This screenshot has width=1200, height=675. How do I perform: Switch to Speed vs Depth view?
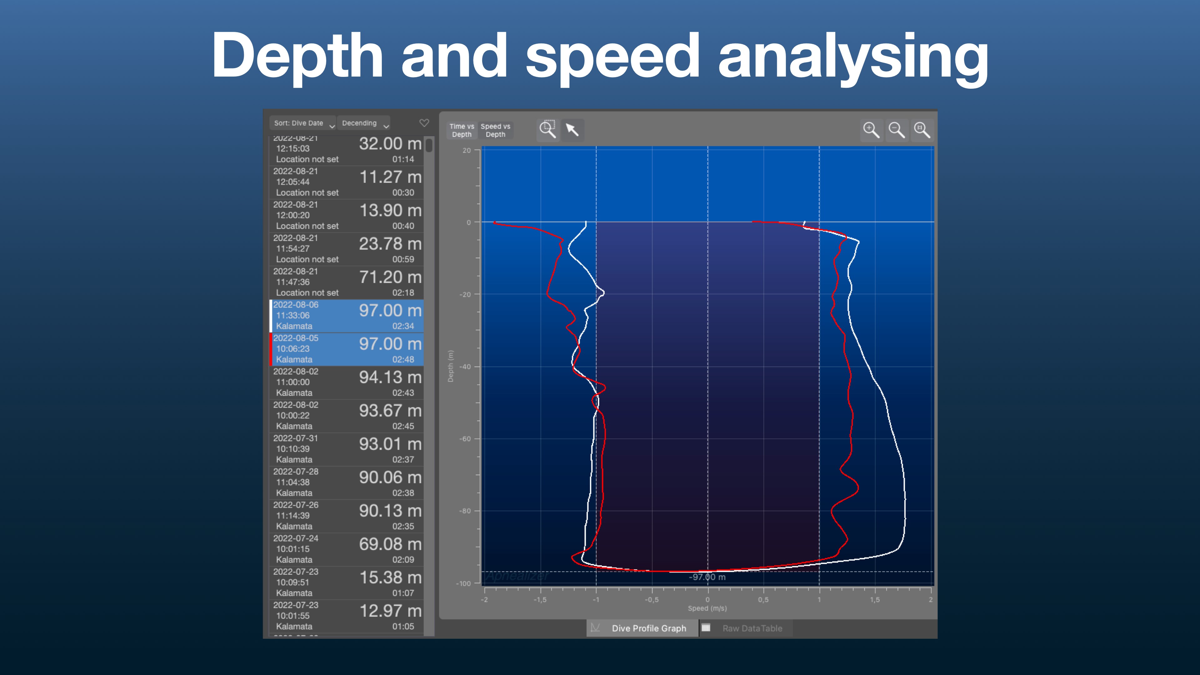pos(495,130)
